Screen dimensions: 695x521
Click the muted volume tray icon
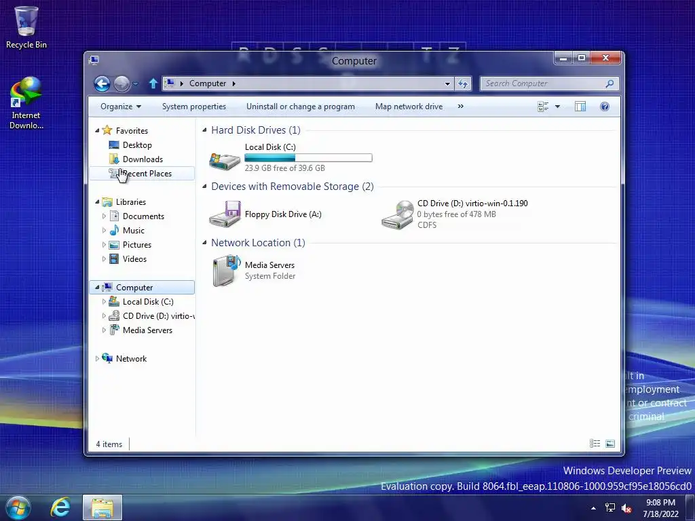[626, 509]
